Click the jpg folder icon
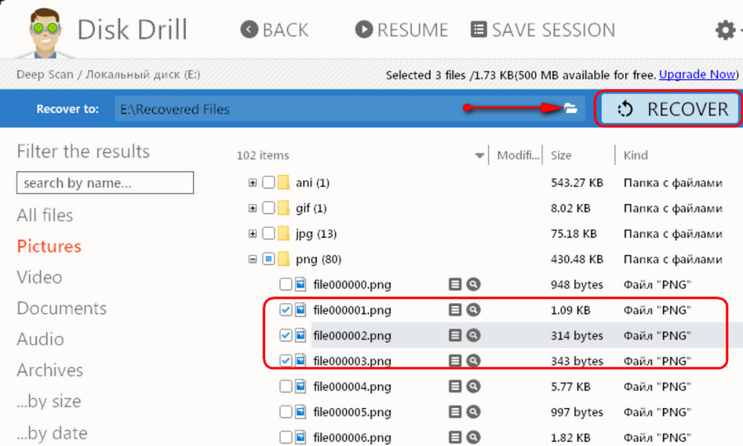743x446 pixels. (x=283, y=234)
